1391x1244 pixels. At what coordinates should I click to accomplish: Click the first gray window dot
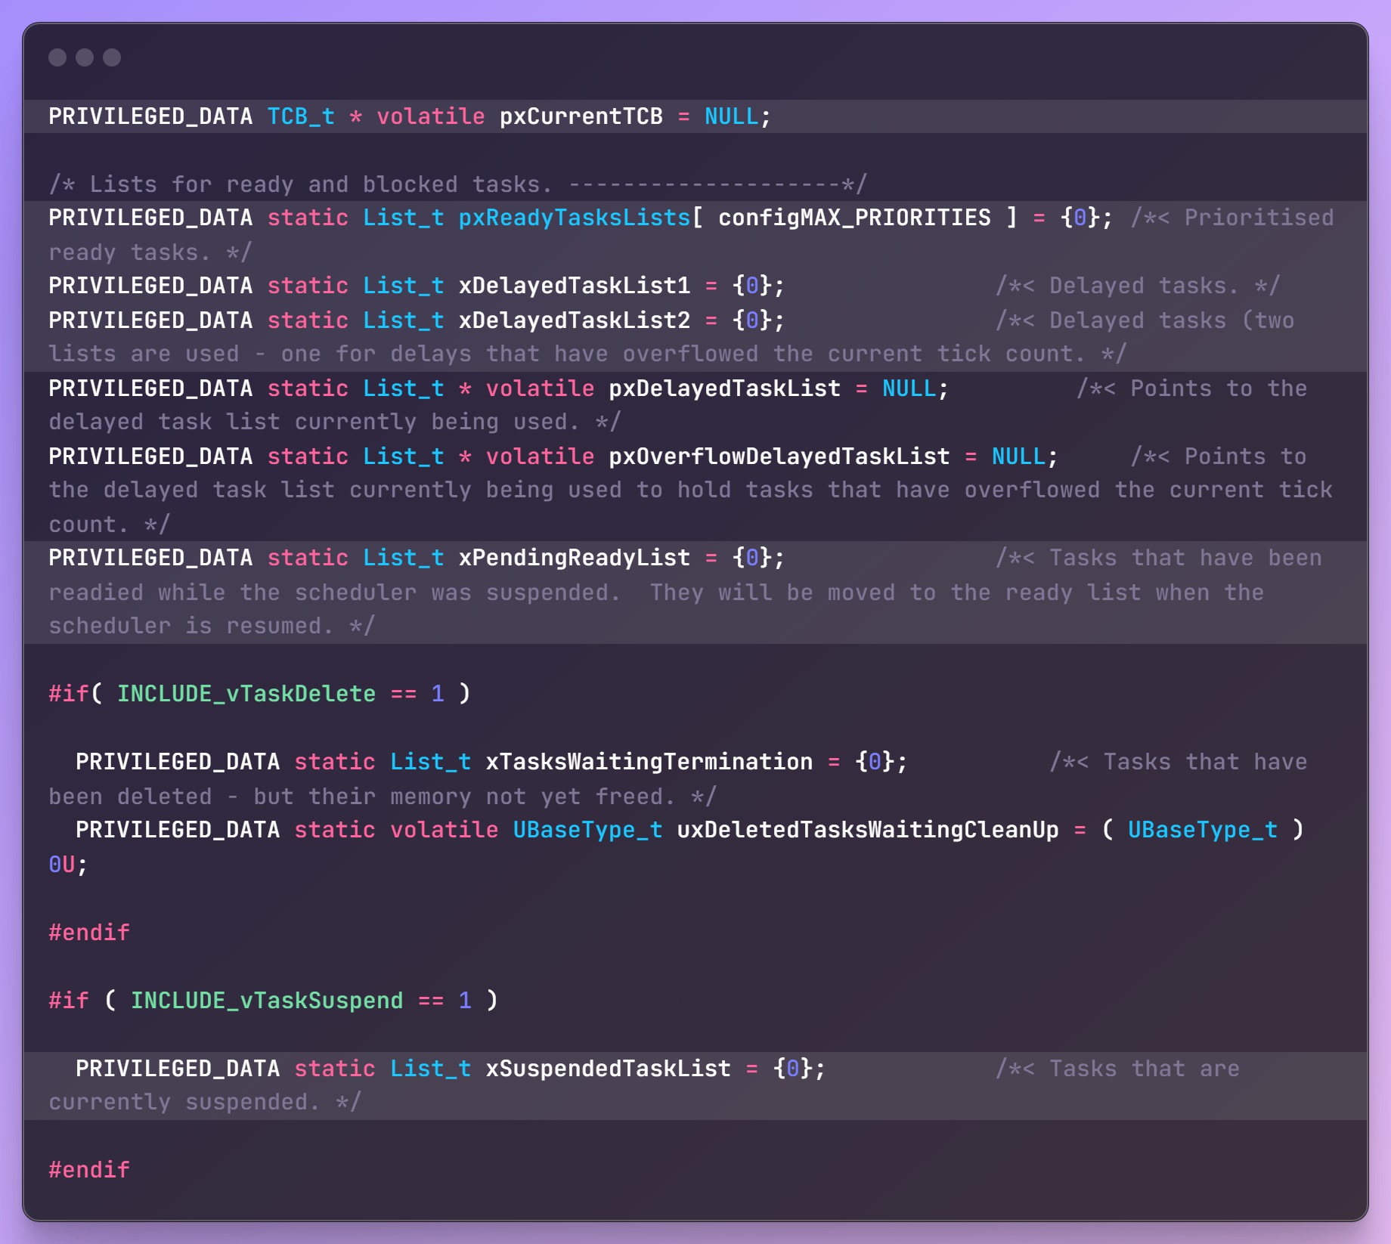click(x=57, y=57)
